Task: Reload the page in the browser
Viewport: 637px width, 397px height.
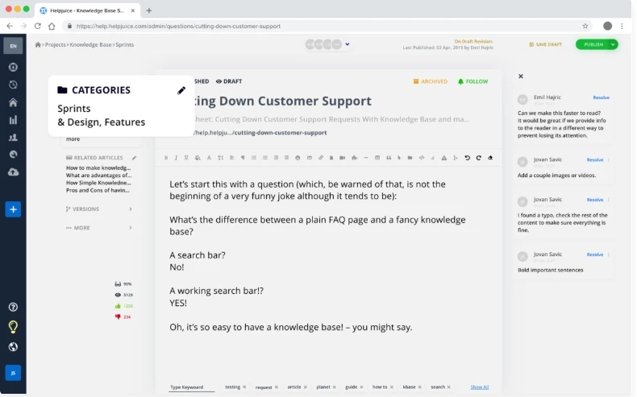Action: pyautogui.click(x=37, y=26)
